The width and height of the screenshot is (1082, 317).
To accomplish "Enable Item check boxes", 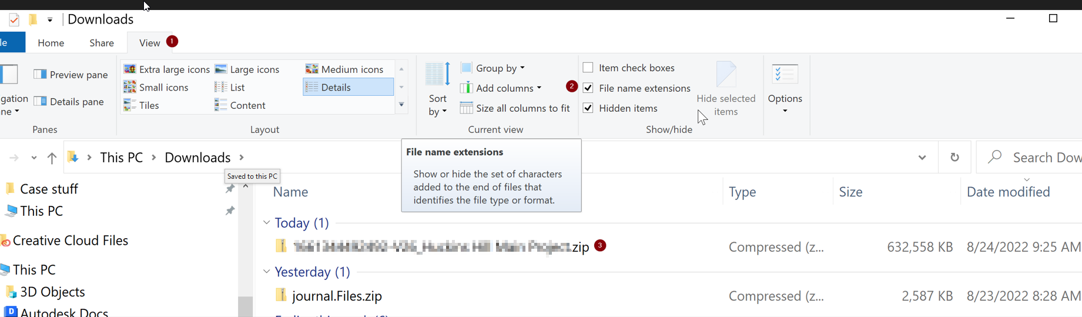I will (x=588, y=68).
